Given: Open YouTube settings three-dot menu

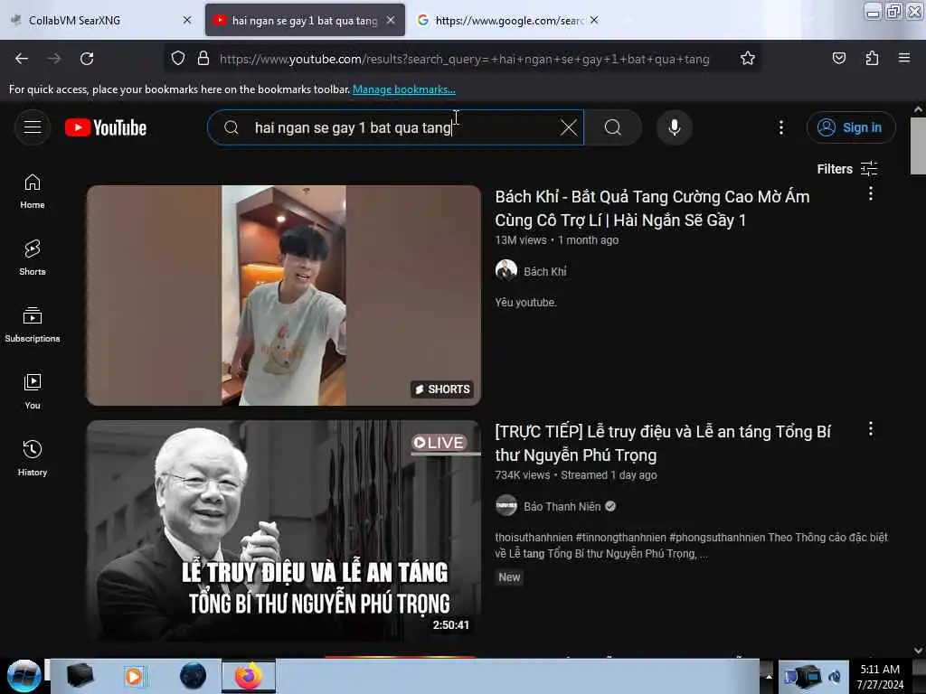Looking at the screenshot, I should pyautogui.click(x=781, y=127).
